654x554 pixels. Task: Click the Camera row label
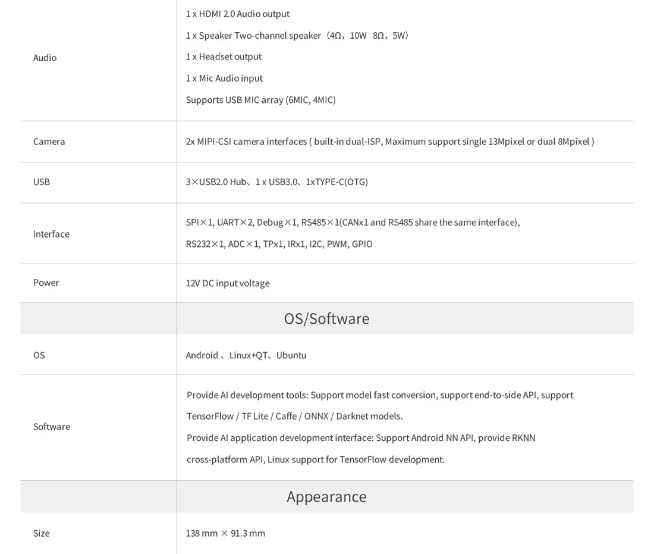[x=49, y=142]
